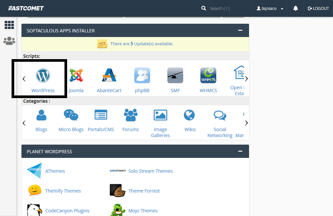Select the Image Galleries category icon
333x216 pixels.
point(160,115)
